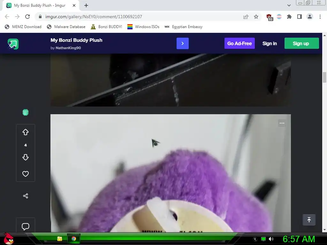Open the Windows ISOs bookmark

[143, 27]
